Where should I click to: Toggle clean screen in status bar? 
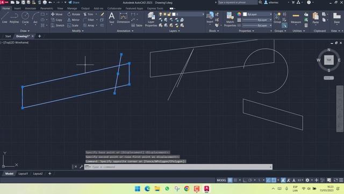click(335, 180)
